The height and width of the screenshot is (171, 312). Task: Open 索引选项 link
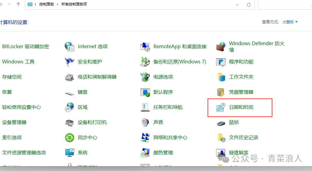pyautogui.click(x=12, y=138)
